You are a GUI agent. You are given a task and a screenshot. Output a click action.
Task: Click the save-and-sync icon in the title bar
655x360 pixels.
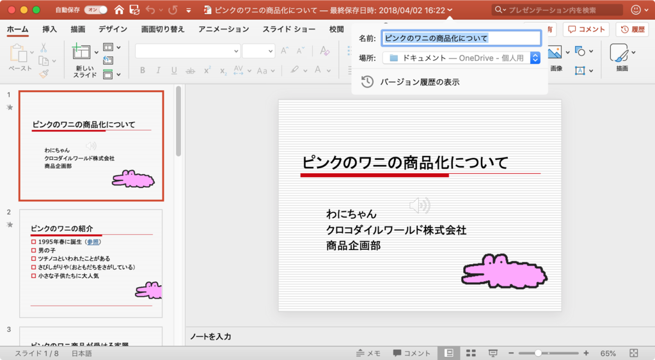(x=134, y=10)
